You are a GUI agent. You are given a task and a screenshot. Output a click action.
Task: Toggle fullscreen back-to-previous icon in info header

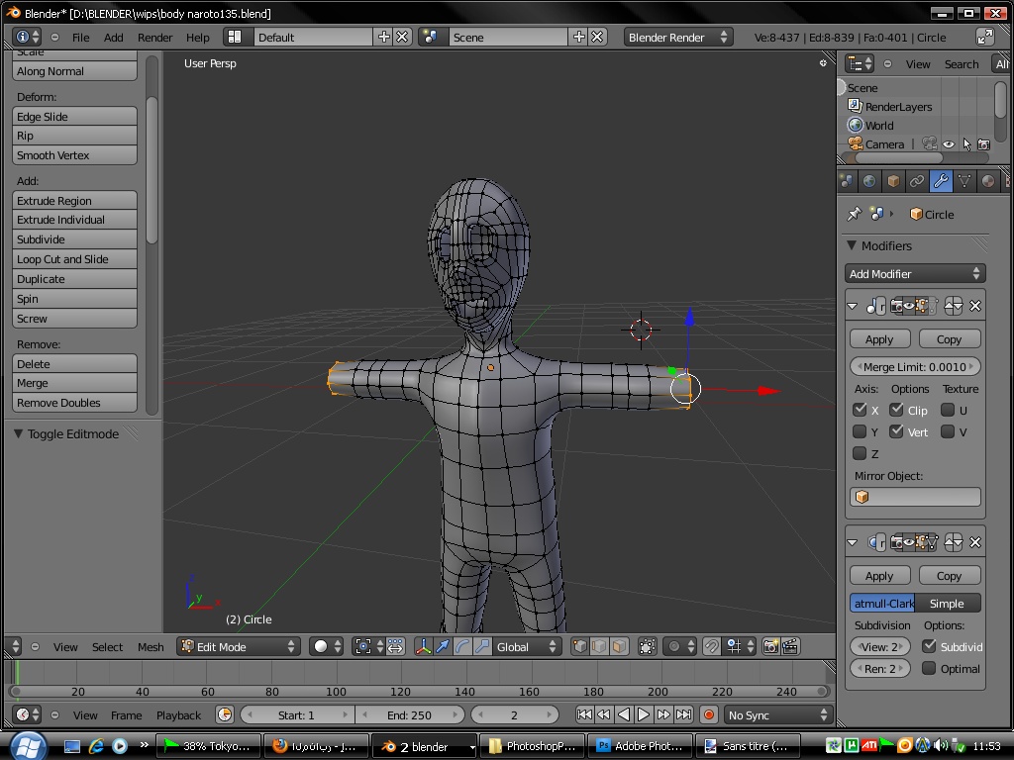[985, 37]
